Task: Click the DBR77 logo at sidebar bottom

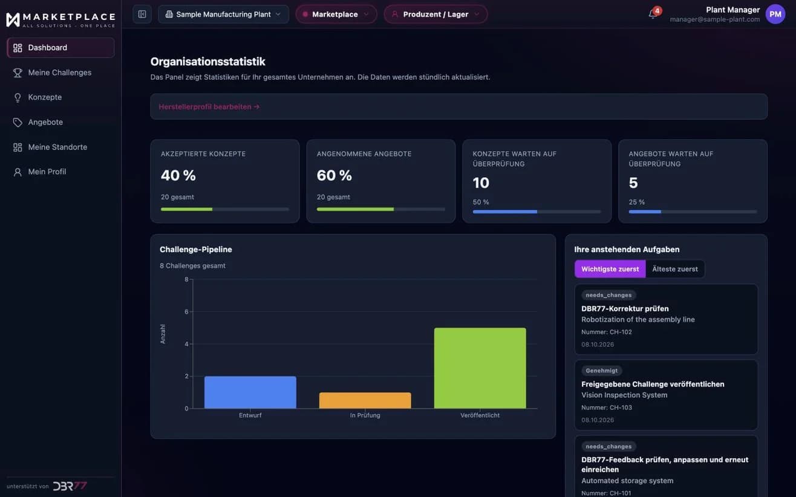Action: (70, 486)
